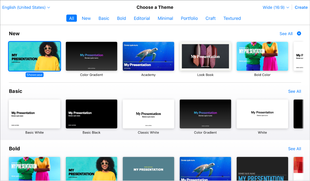Select the first Bold theme with two people
Image resolution: width=310 pixels, height=181 pixels.
point(35,169)
